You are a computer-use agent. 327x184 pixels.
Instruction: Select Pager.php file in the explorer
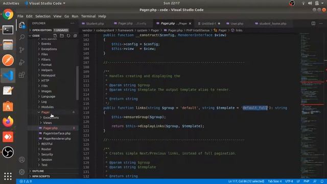tap(50, 128)
